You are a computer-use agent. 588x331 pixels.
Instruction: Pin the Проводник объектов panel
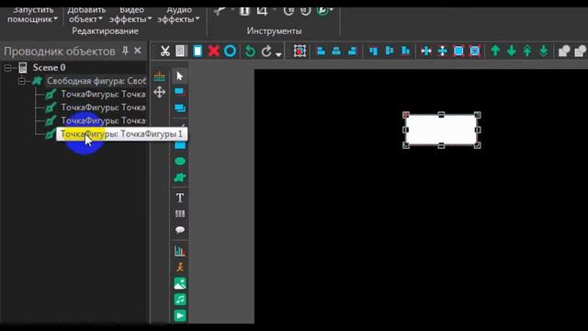(125, 51)
